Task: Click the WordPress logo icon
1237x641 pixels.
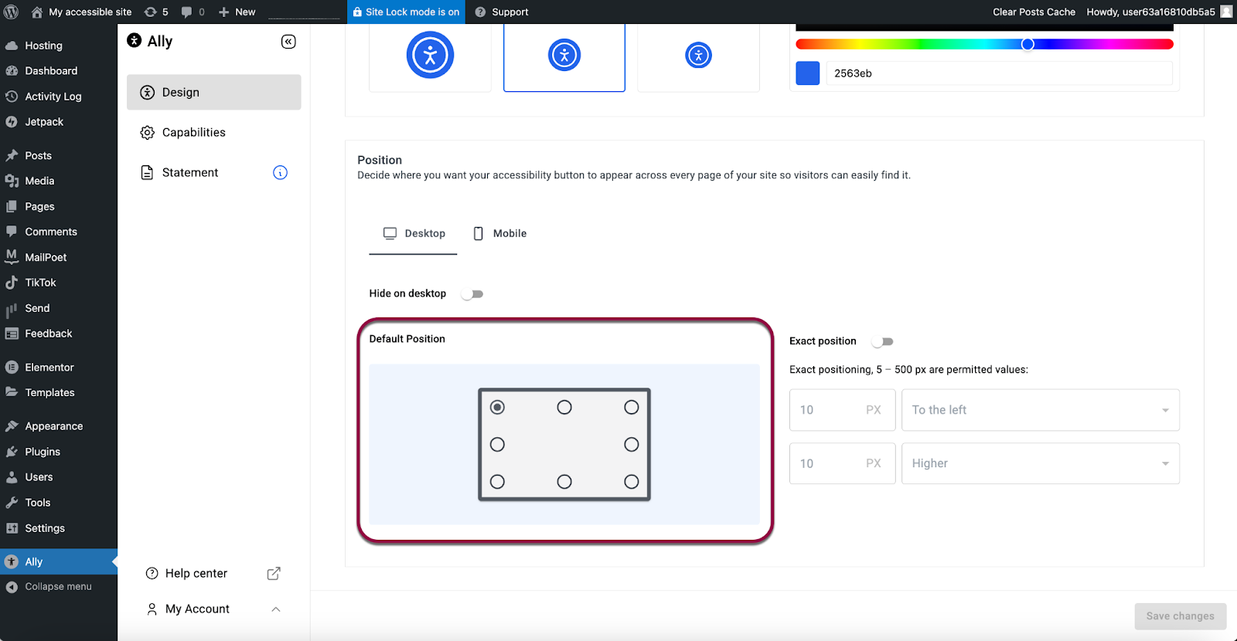Action: tap(12, 12)
